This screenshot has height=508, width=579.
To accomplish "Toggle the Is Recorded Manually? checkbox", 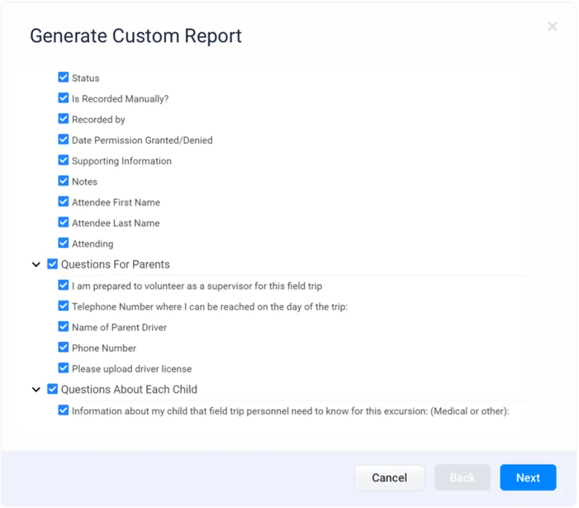I will point(63,98).
